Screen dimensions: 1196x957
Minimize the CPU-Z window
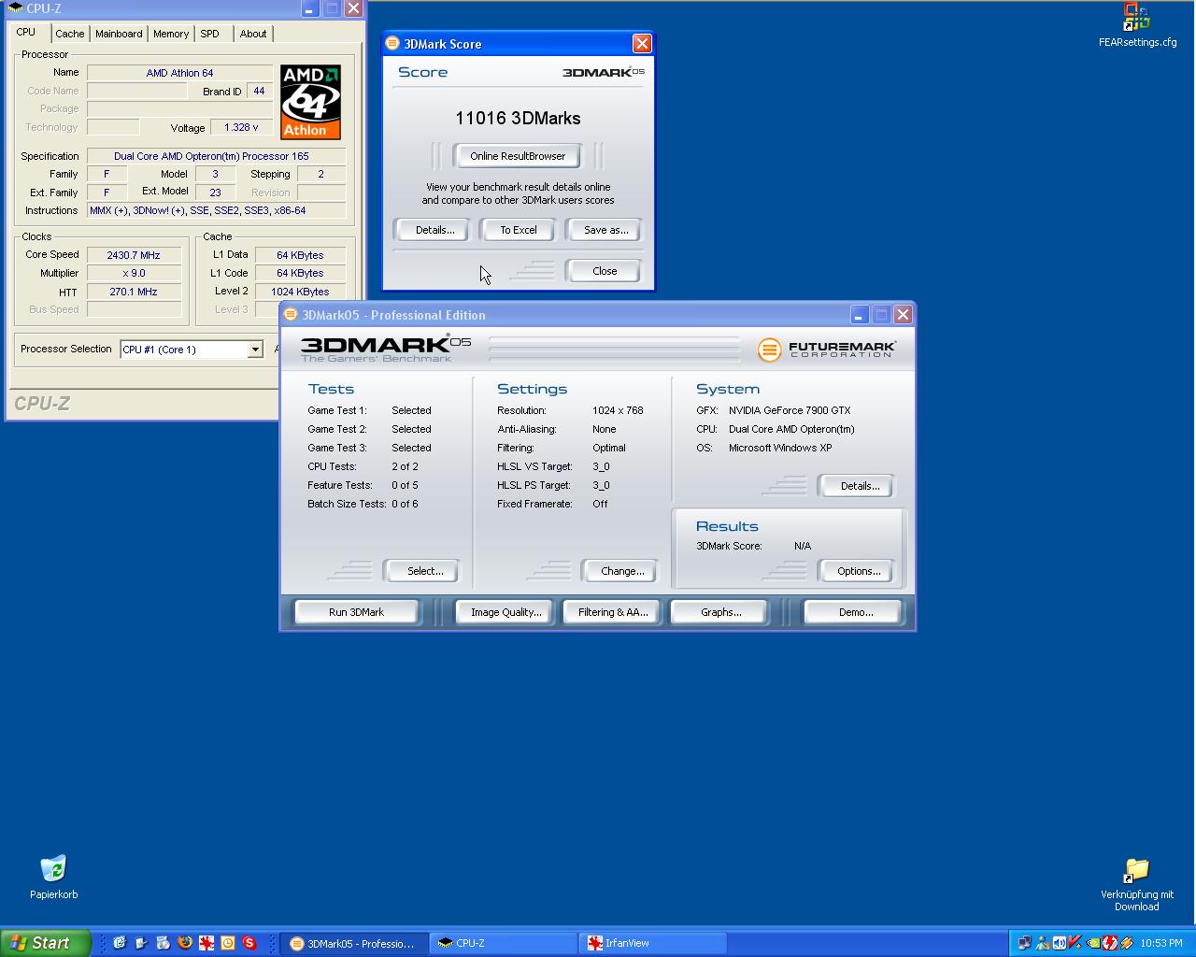pos(310,8)
